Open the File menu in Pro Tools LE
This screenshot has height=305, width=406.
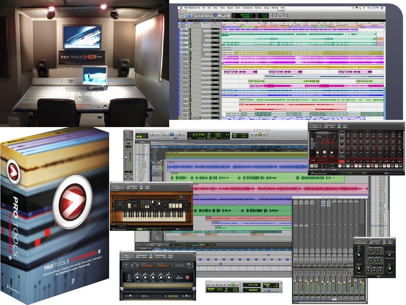(x=204, y=8)
